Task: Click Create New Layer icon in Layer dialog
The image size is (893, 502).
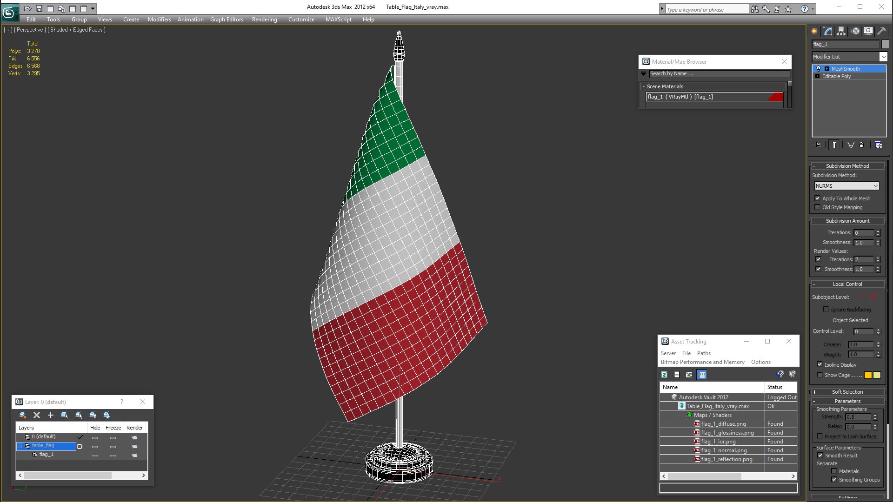Action: point(22,415)
